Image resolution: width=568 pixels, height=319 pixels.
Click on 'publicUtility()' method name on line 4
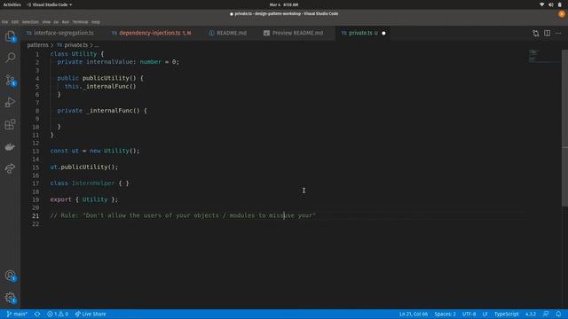tap(109, 78)
